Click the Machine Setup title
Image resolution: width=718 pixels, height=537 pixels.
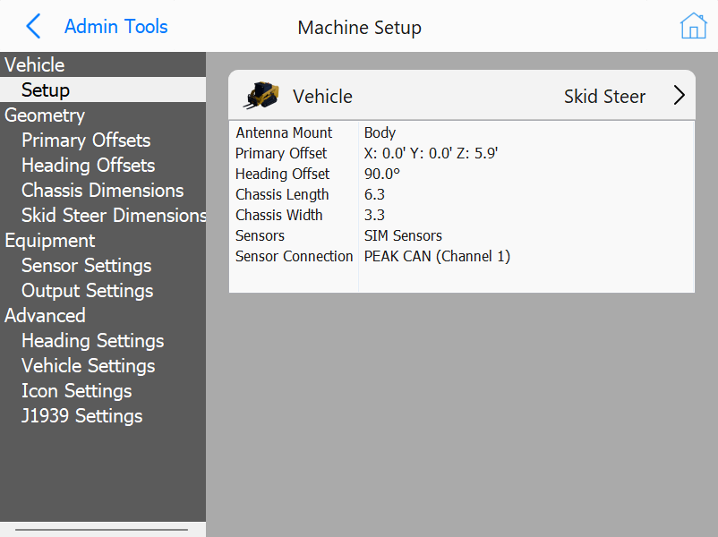[x=360, y=28]
